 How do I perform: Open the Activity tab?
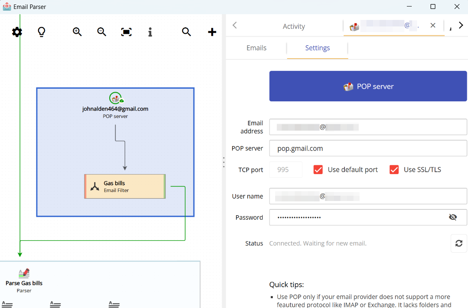point(294,26)
